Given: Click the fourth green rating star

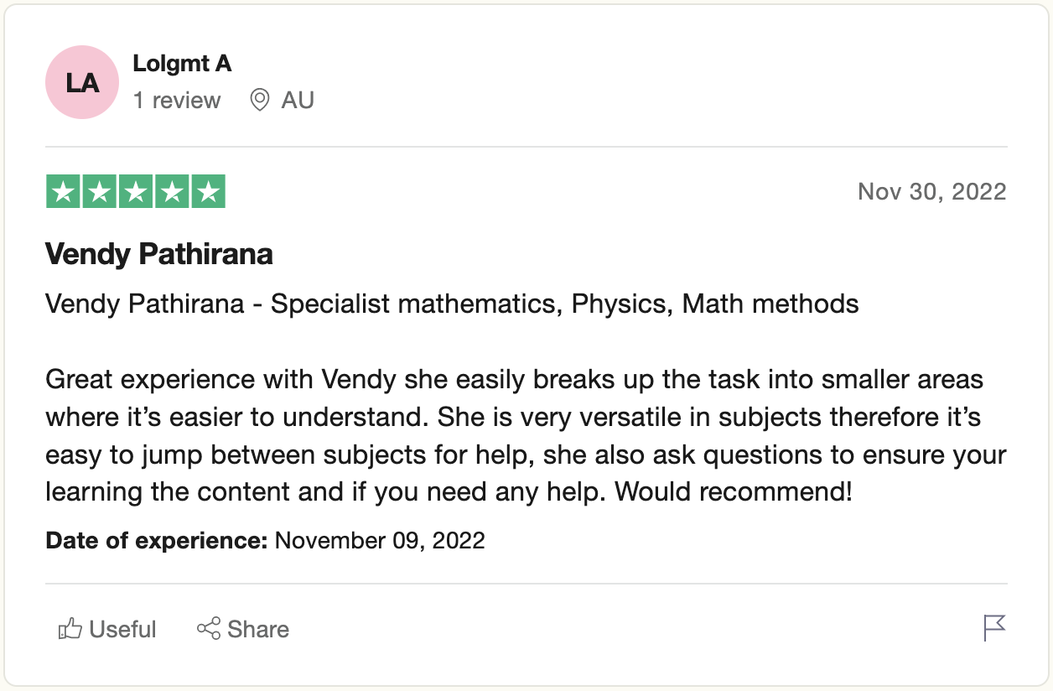Looking at the screenshot, I should pyautogui.click(x=172, y=192).
